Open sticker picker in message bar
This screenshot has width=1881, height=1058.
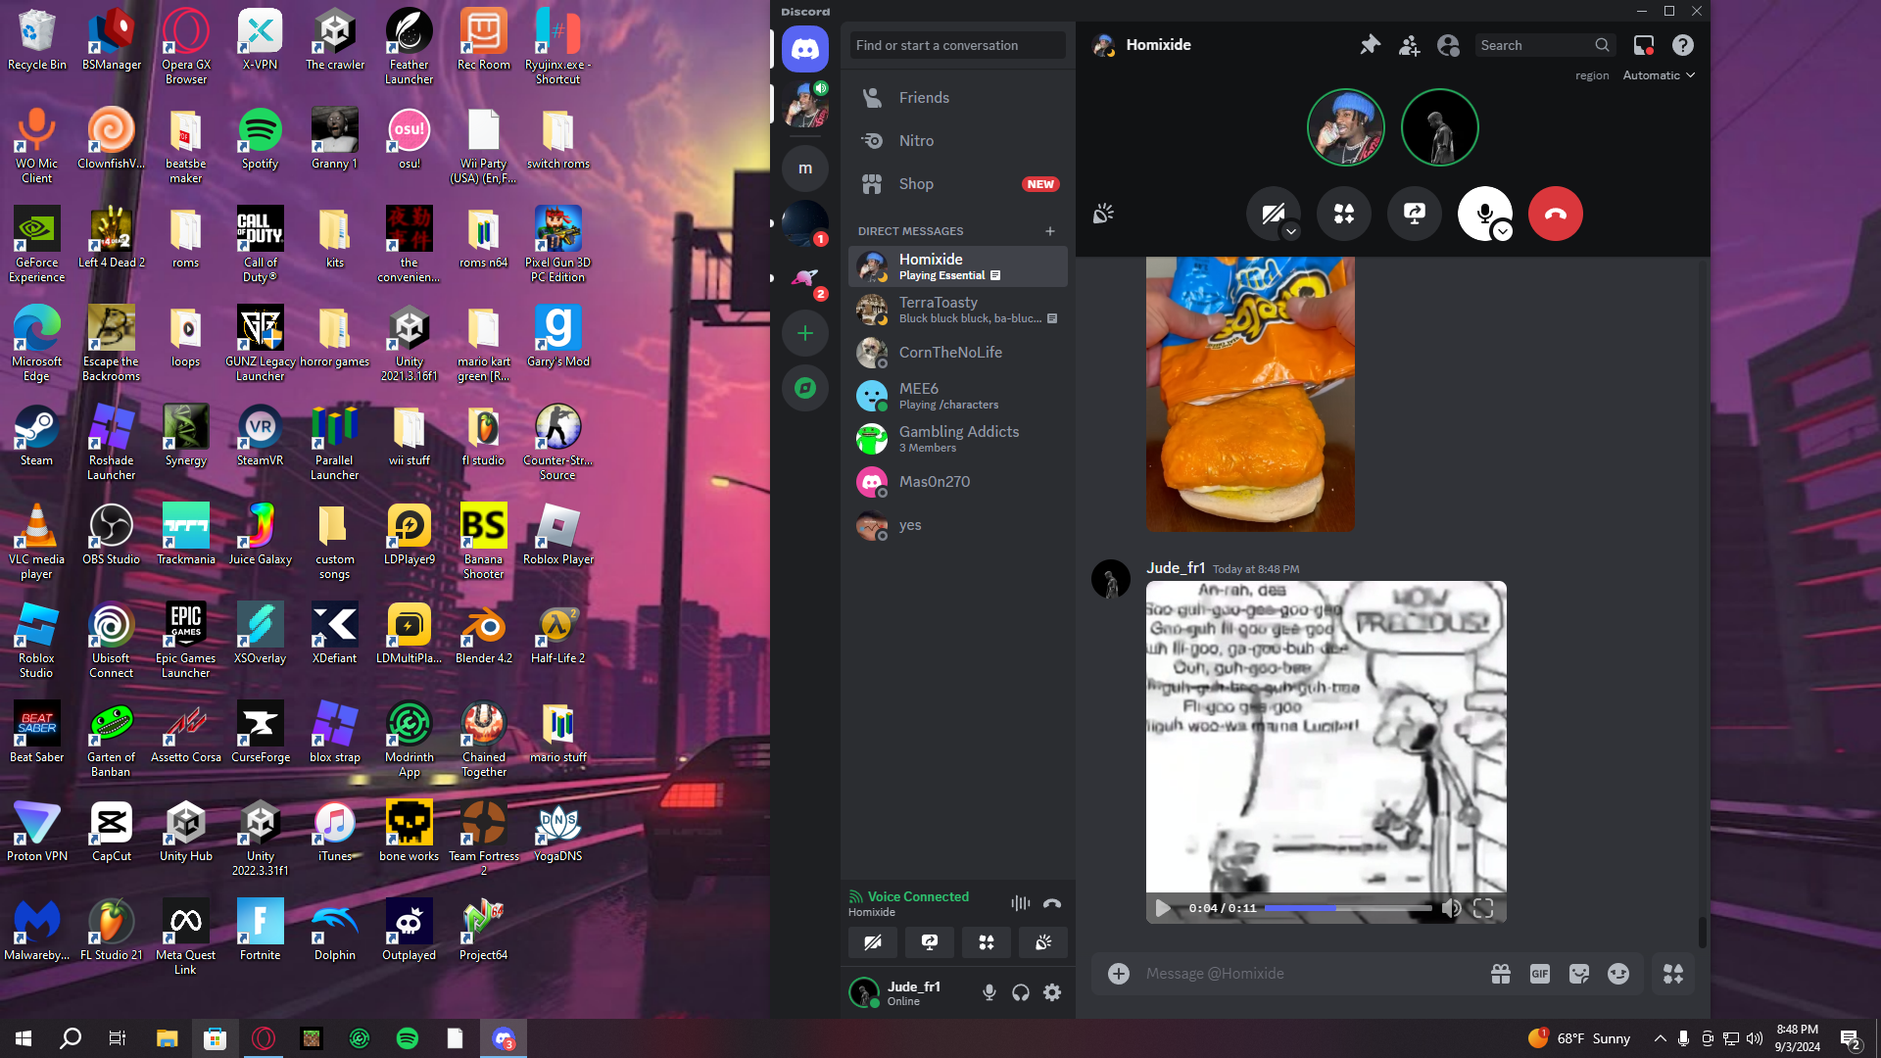1578,974
